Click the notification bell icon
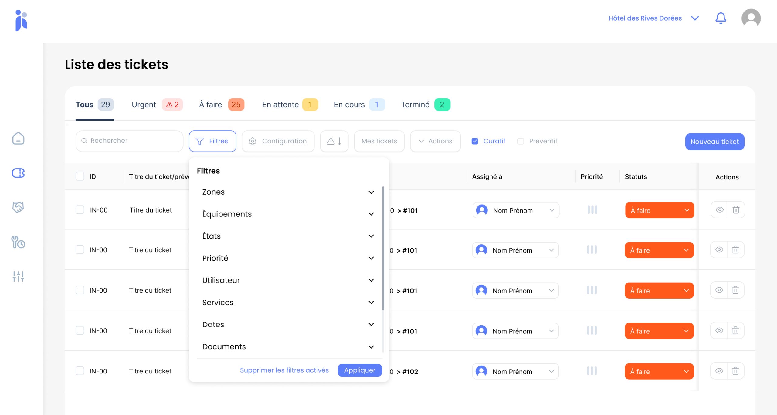Image resolution: width=777 pixels, height=415 pixels. (721, 18)
